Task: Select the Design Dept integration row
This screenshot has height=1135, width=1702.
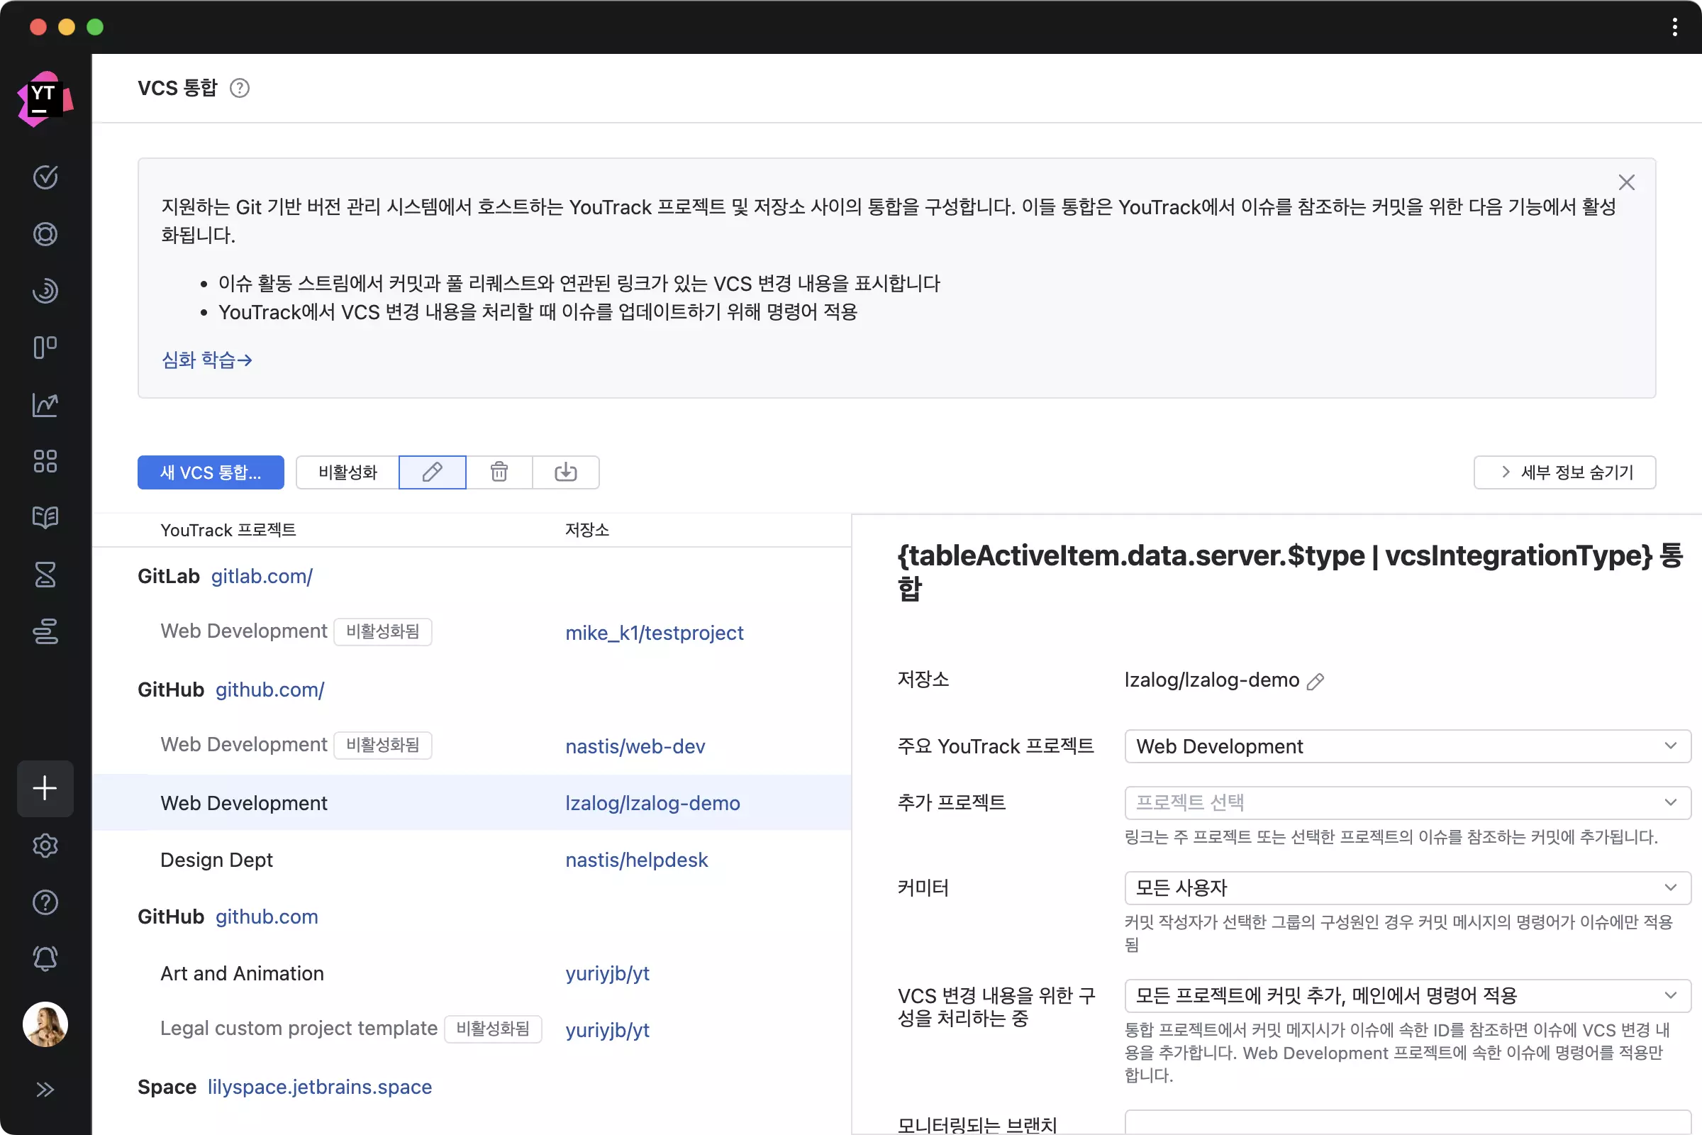Action: point(217,860)
